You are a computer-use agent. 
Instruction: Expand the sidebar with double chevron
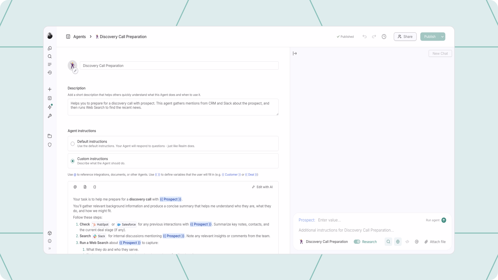[50, 248]
